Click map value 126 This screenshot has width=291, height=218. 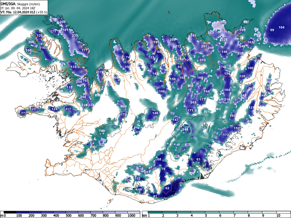pyautogui.click(x=40, y=35)
